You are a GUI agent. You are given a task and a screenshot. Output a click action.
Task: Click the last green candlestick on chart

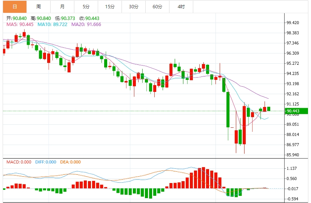[x=269, y=109]
